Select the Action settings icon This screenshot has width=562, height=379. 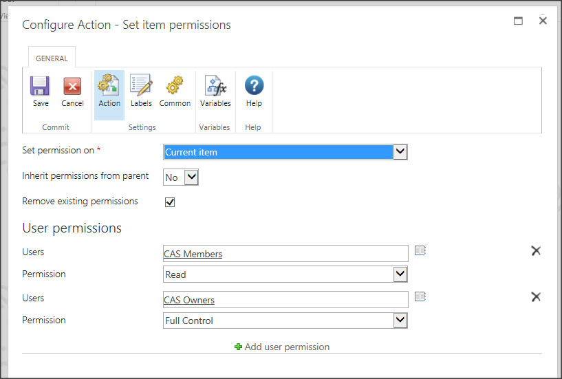click(108, 85)
